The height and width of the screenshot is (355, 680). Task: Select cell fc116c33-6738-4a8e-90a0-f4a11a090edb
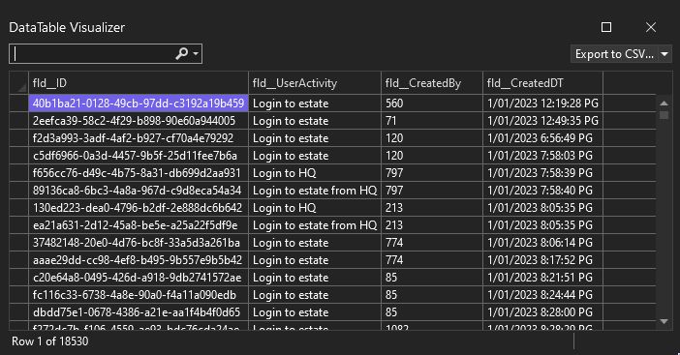[x=139, y=295]
